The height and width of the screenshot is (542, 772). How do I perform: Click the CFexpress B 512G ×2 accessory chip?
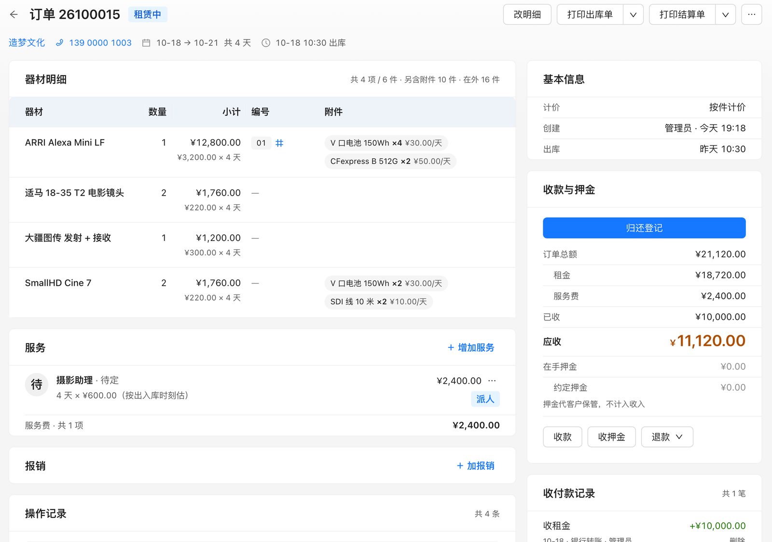click(390, 161)
